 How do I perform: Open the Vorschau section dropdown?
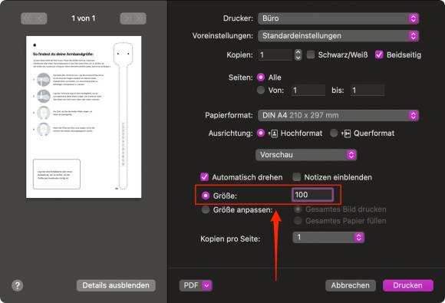(x=306, y=155)
